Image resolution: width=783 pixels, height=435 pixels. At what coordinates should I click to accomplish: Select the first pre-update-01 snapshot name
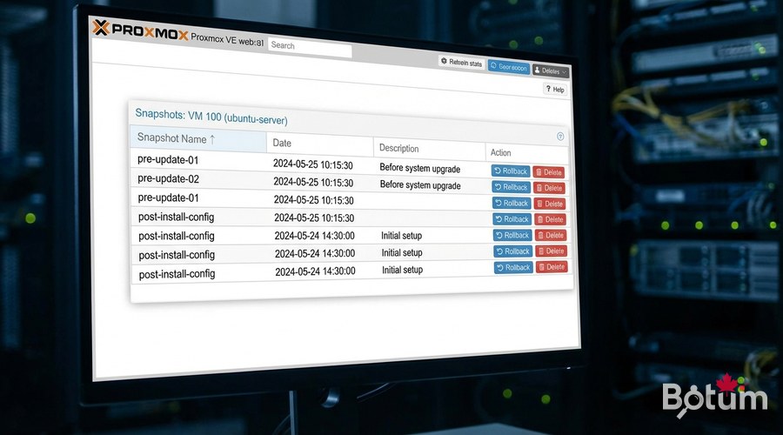[168, 160]
